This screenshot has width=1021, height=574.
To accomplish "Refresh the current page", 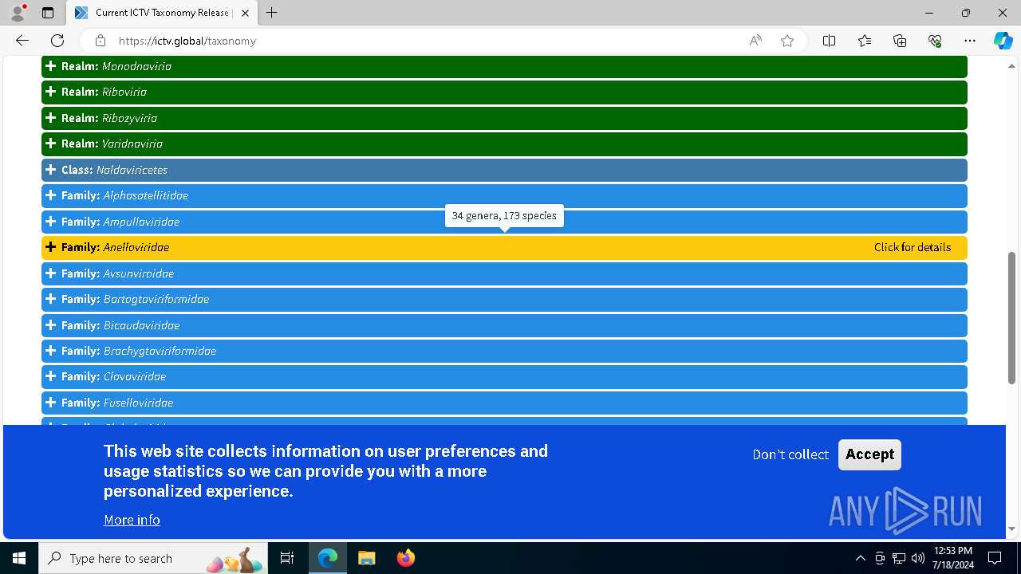I will pyautogui.click(x=57, y=41).
